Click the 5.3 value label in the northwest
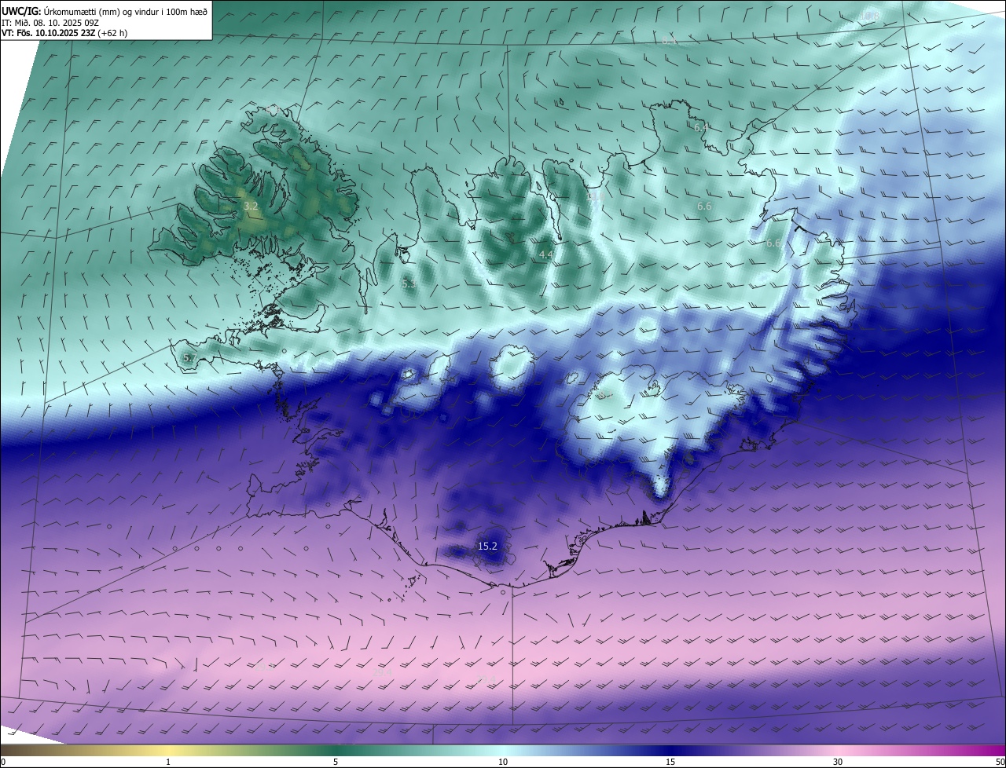The height and width of the screenshot is (768, 1006). click(x=409, y=284)
